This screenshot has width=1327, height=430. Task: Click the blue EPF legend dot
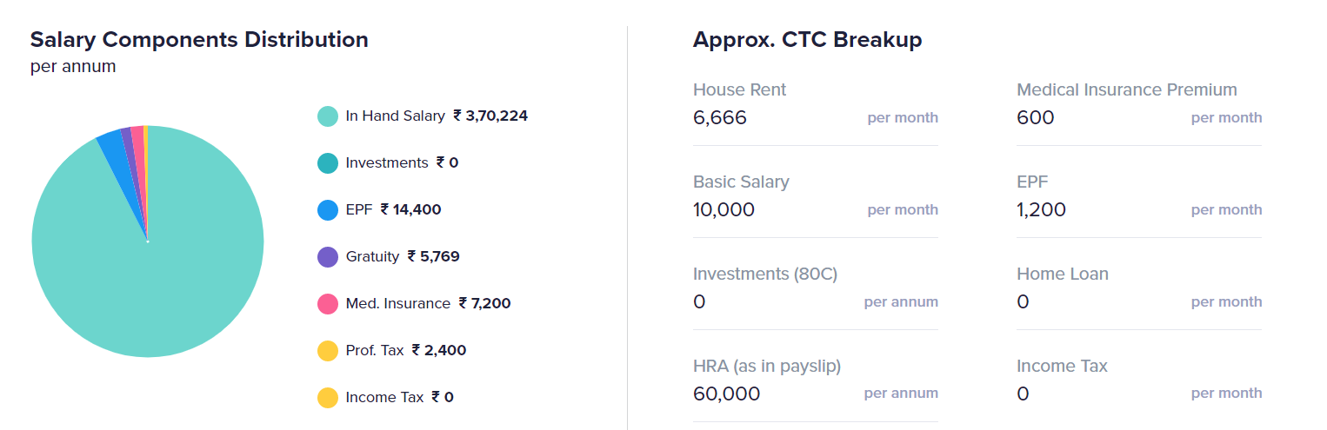(x=328, y=210)
